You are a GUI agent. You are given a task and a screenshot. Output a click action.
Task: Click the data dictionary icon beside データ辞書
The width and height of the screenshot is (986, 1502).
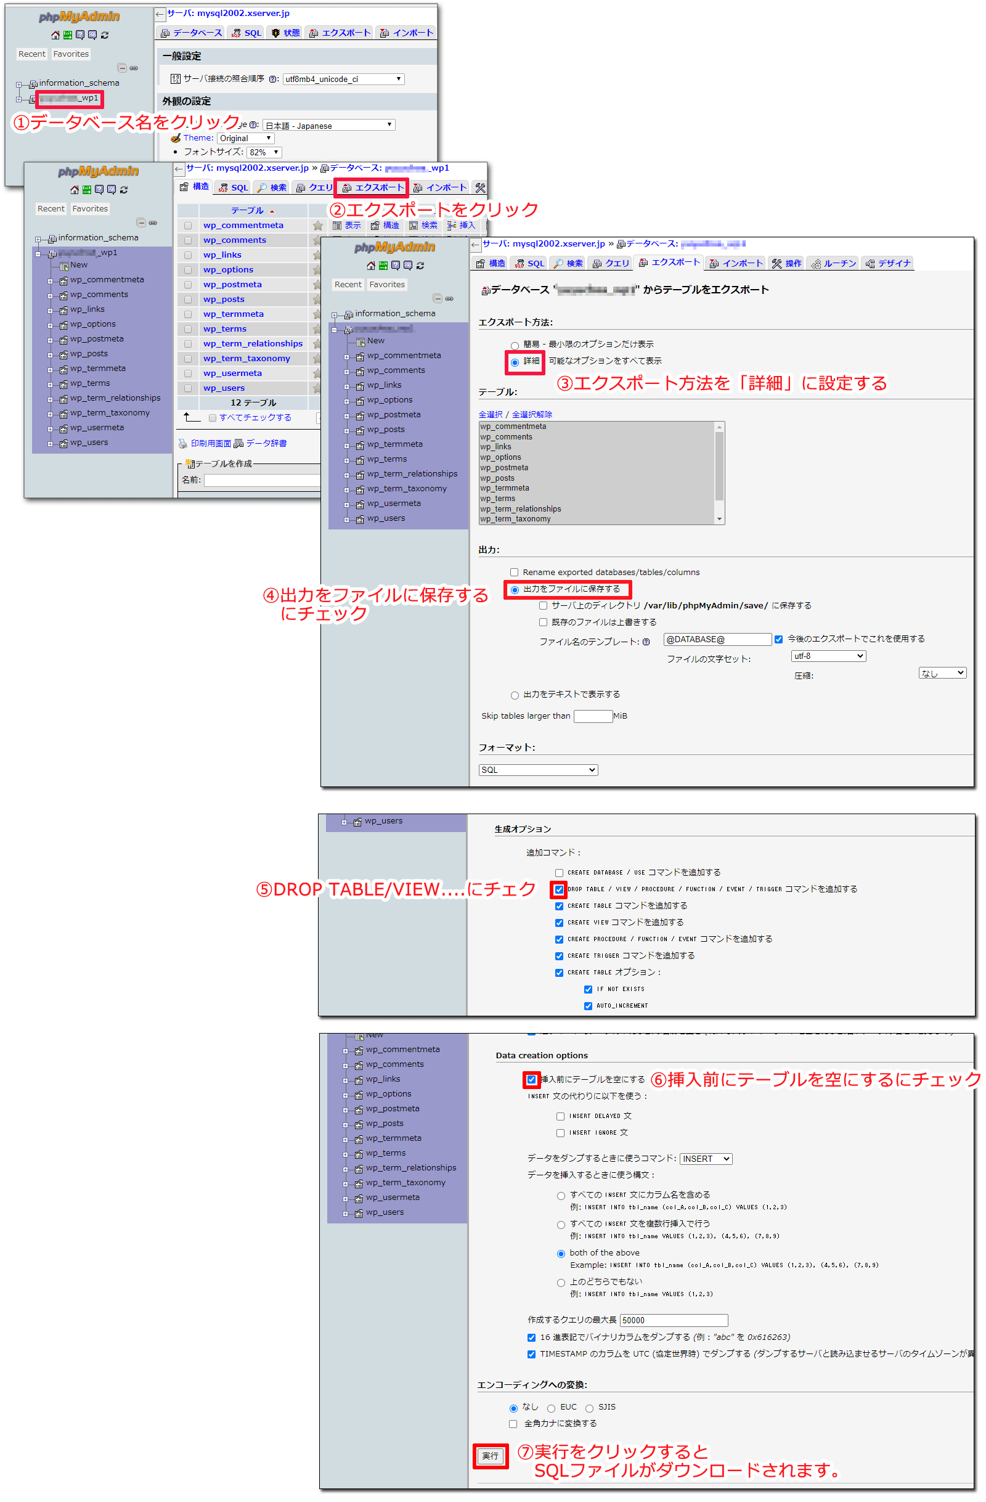coord(238,444)
